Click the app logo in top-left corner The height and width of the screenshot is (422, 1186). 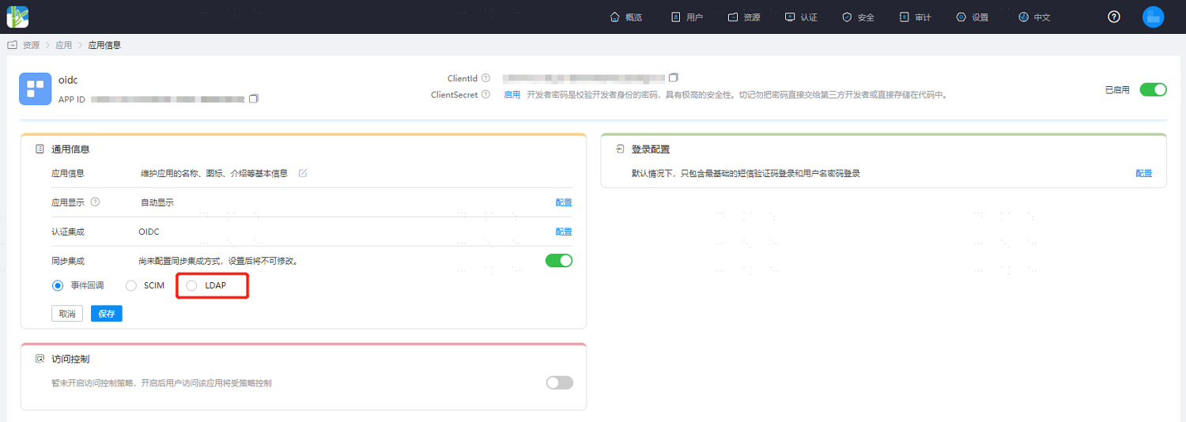click(17, 17)
